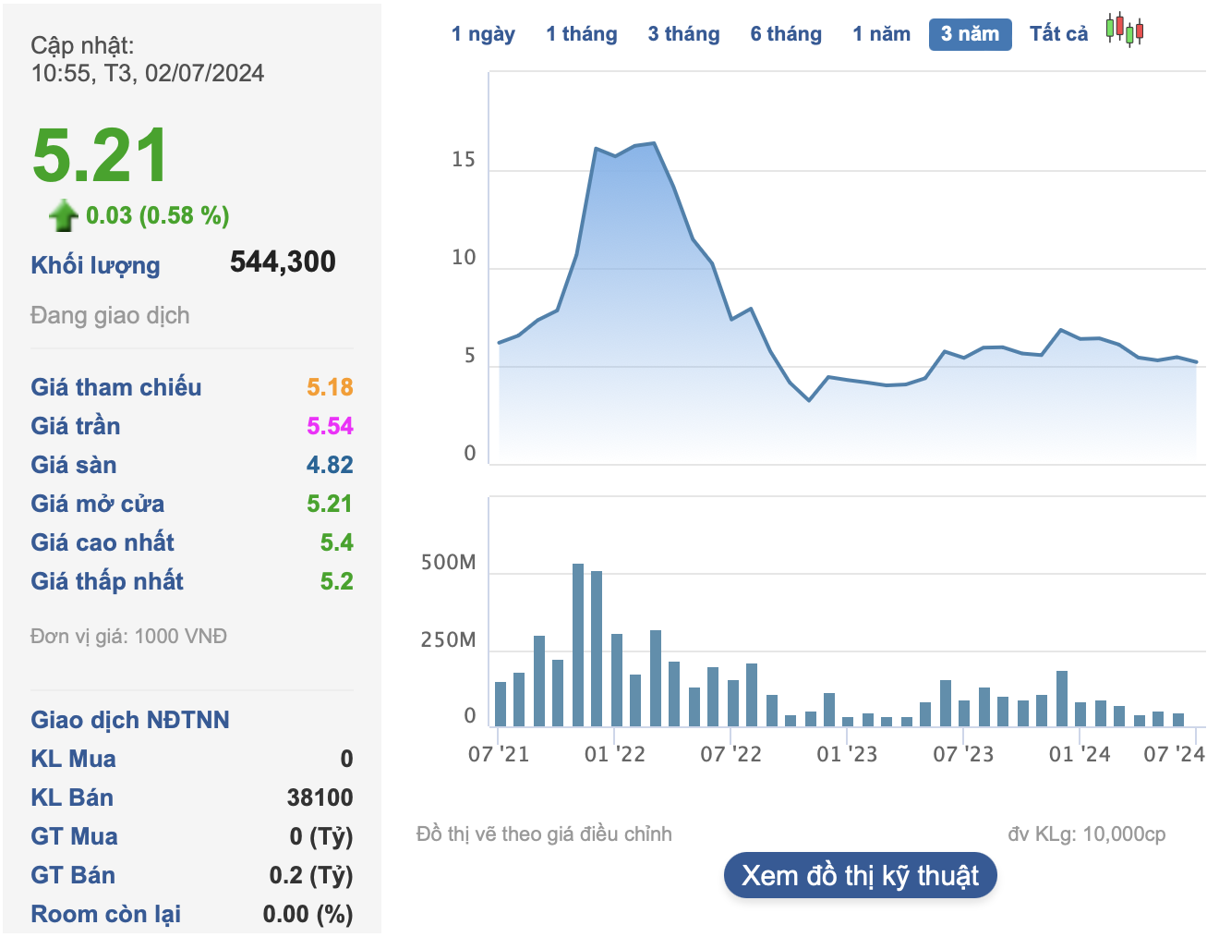The height and width of the screenshot is (937, 1219).
Task: Click the Giá tham chiếu label
Action: [x=116, y=387]
